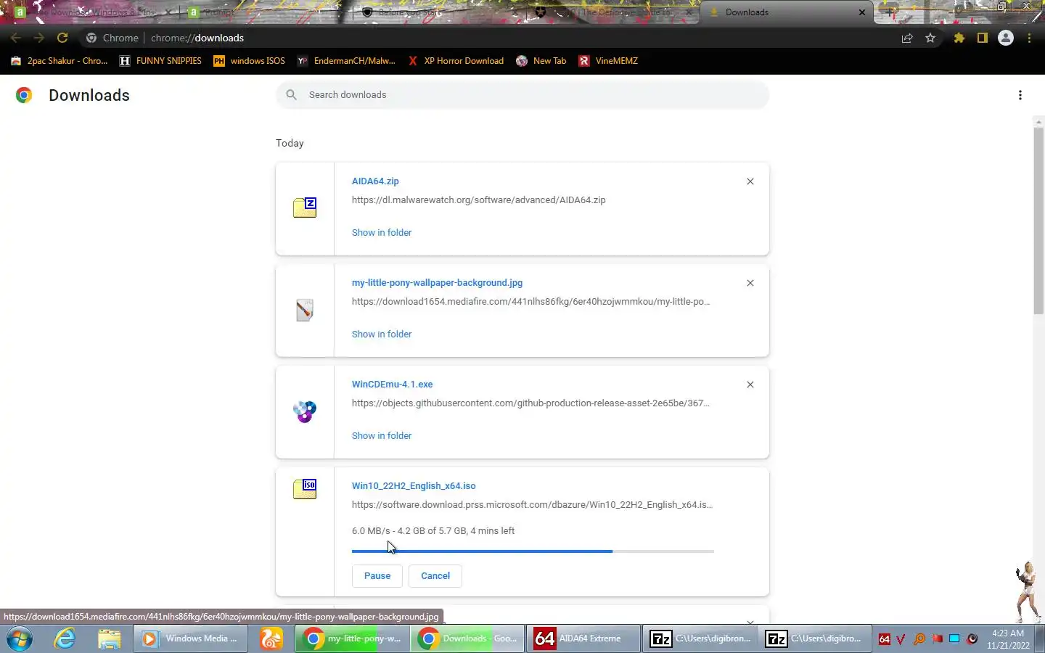
Task: Launch Internet Explorer from the taskbar
Action: point(65,639)
